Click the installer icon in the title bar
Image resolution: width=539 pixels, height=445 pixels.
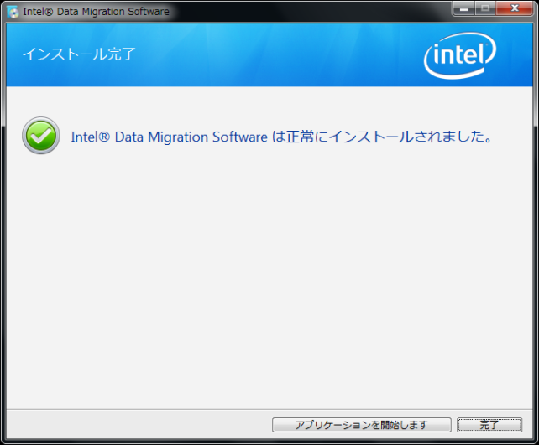click(x=13, y=12)
